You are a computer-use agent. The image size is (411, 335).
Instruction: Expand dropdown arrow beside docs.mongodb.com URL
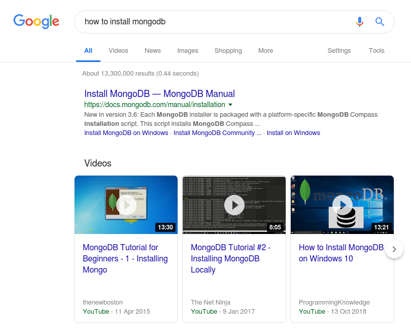pos(230,105)
